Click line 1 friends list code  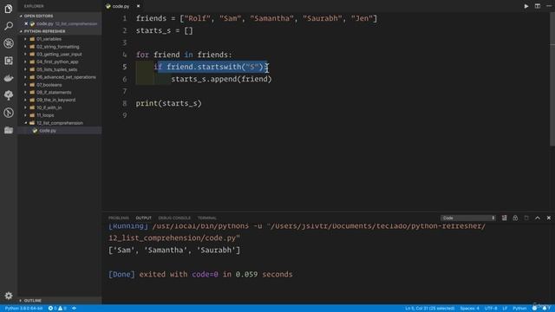click(257, 18)
